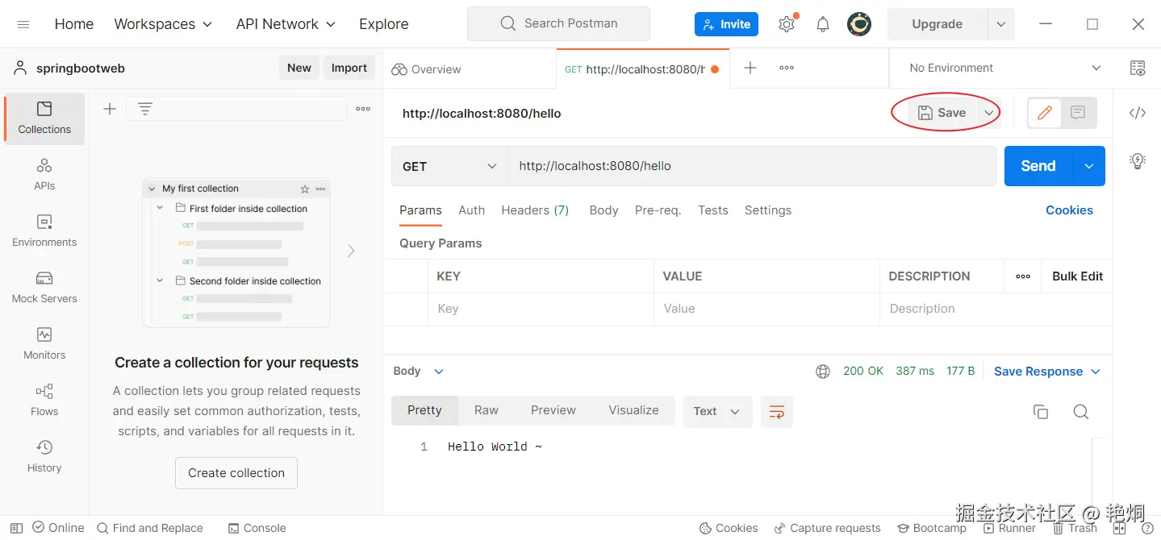
Task: Search the response with magnifier icon
Action: pyautogui.click(x=1081, y=412)
